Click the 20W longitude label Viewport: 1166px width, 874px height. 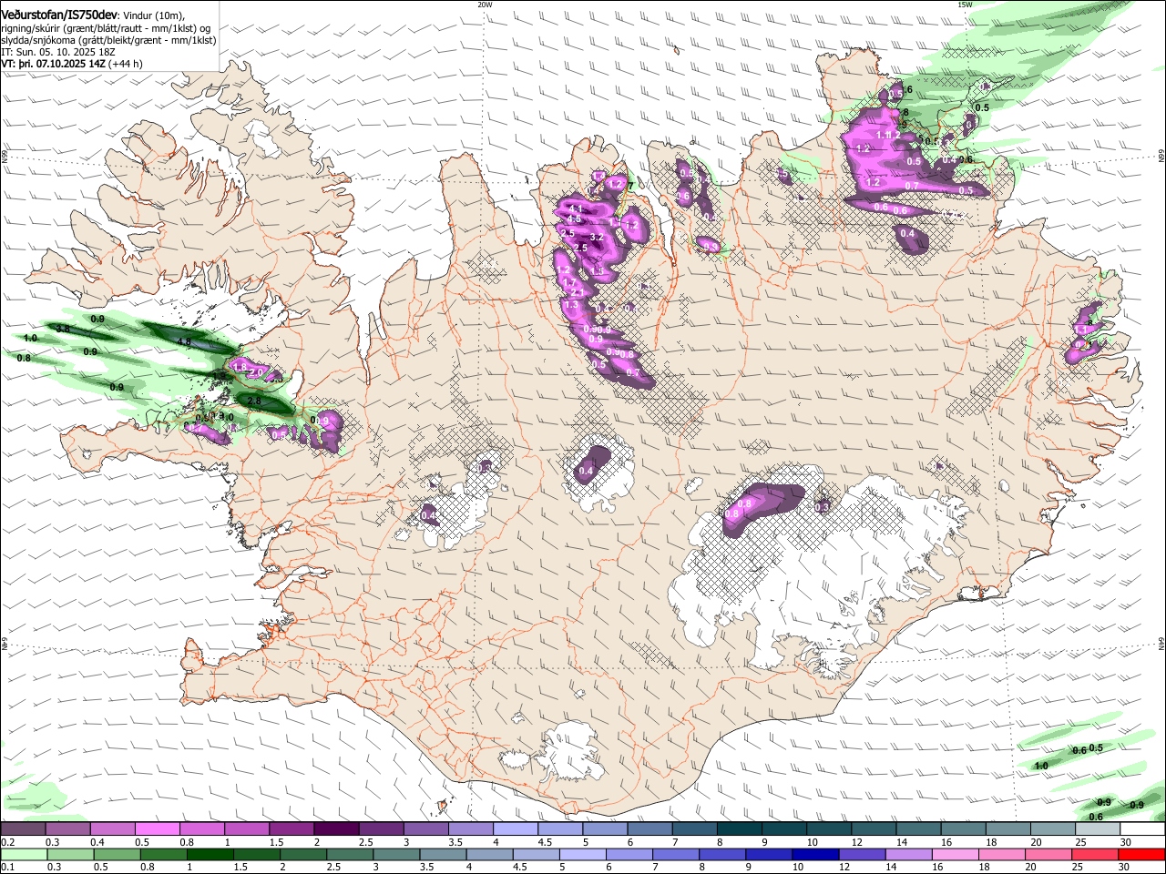[x=485, y=5]
